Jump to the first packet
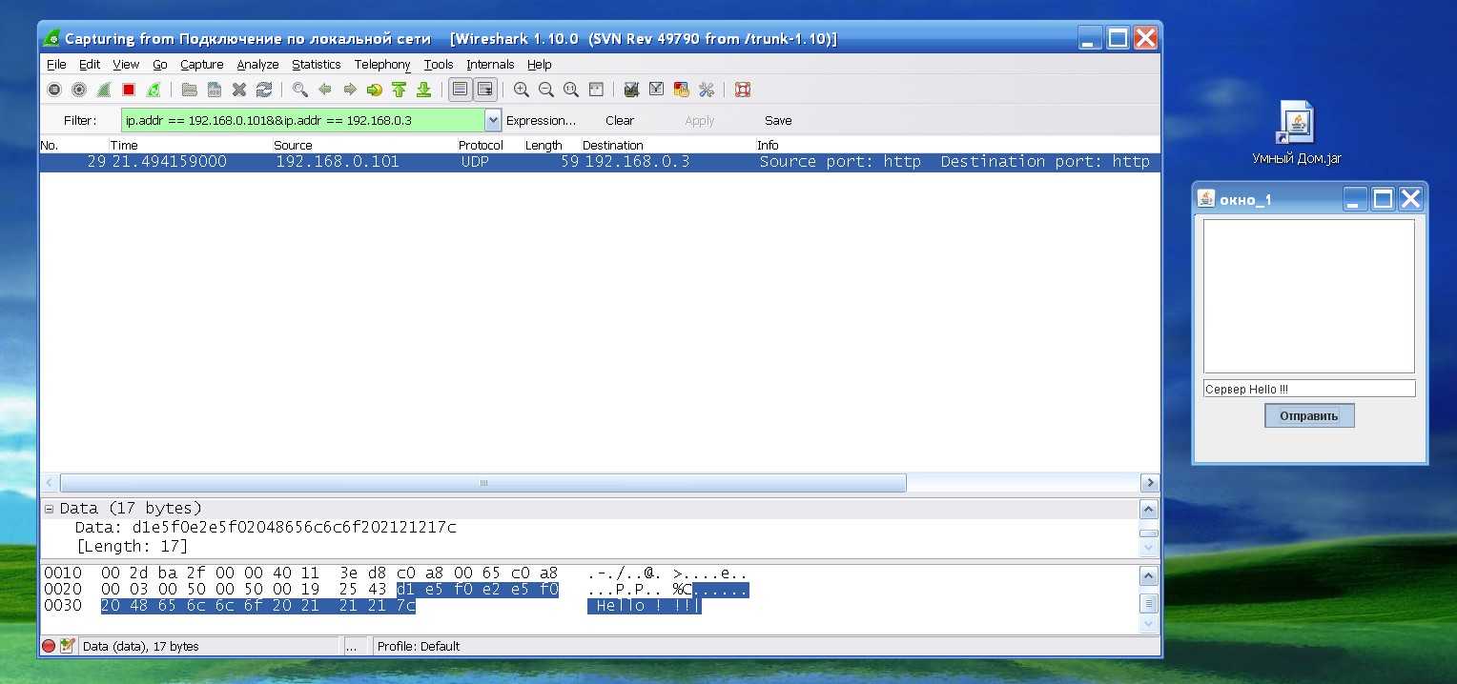1457x684 pixels. coord(399,90)
